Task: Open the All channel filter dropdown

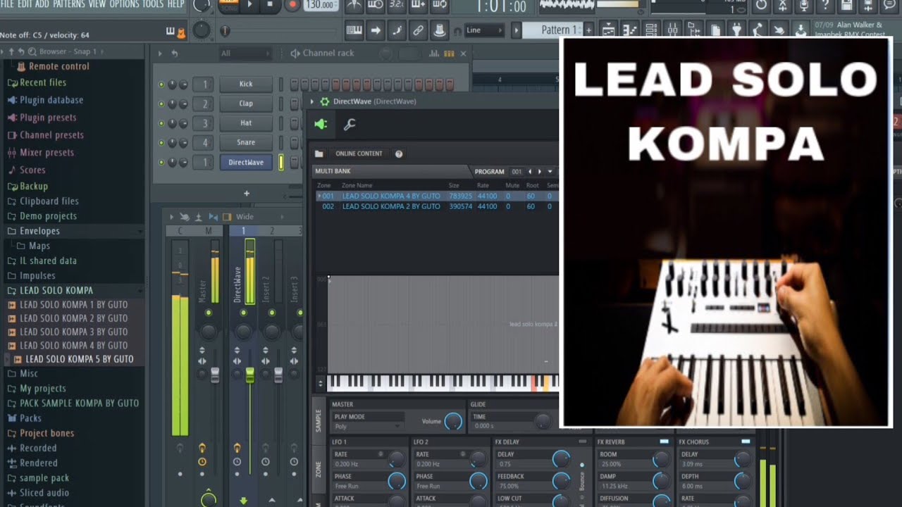Action: pos(245,54)
